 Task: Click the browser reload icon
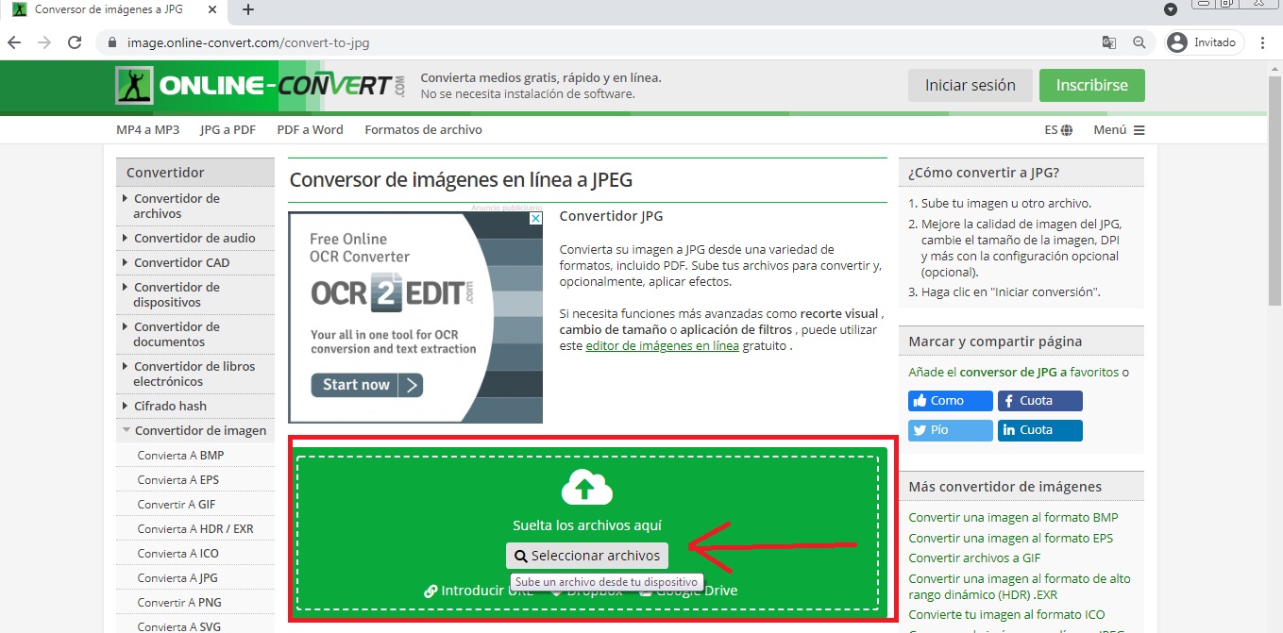tap(75, 42)
